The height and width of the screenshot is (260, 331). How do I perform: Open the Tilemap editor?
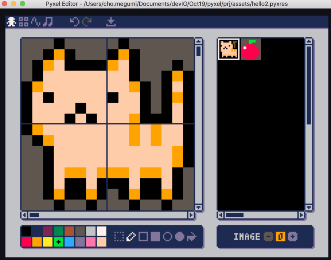click(x=23, y=22)
